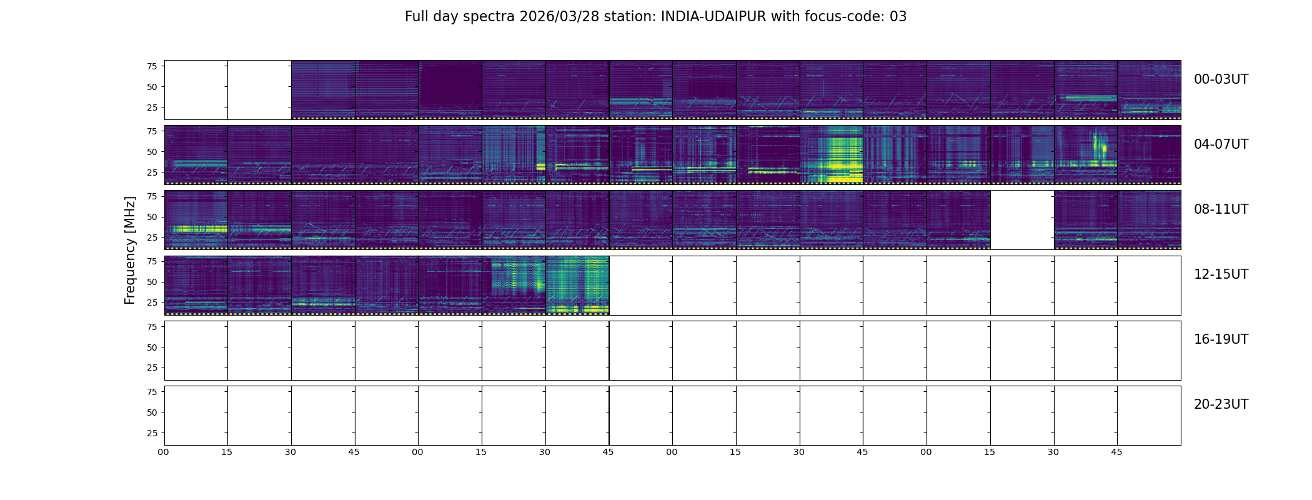Click the 25 MHz tick of the 00-03UT row
Viewport: 1312px width, 500px height.
[x=152, y=107]
